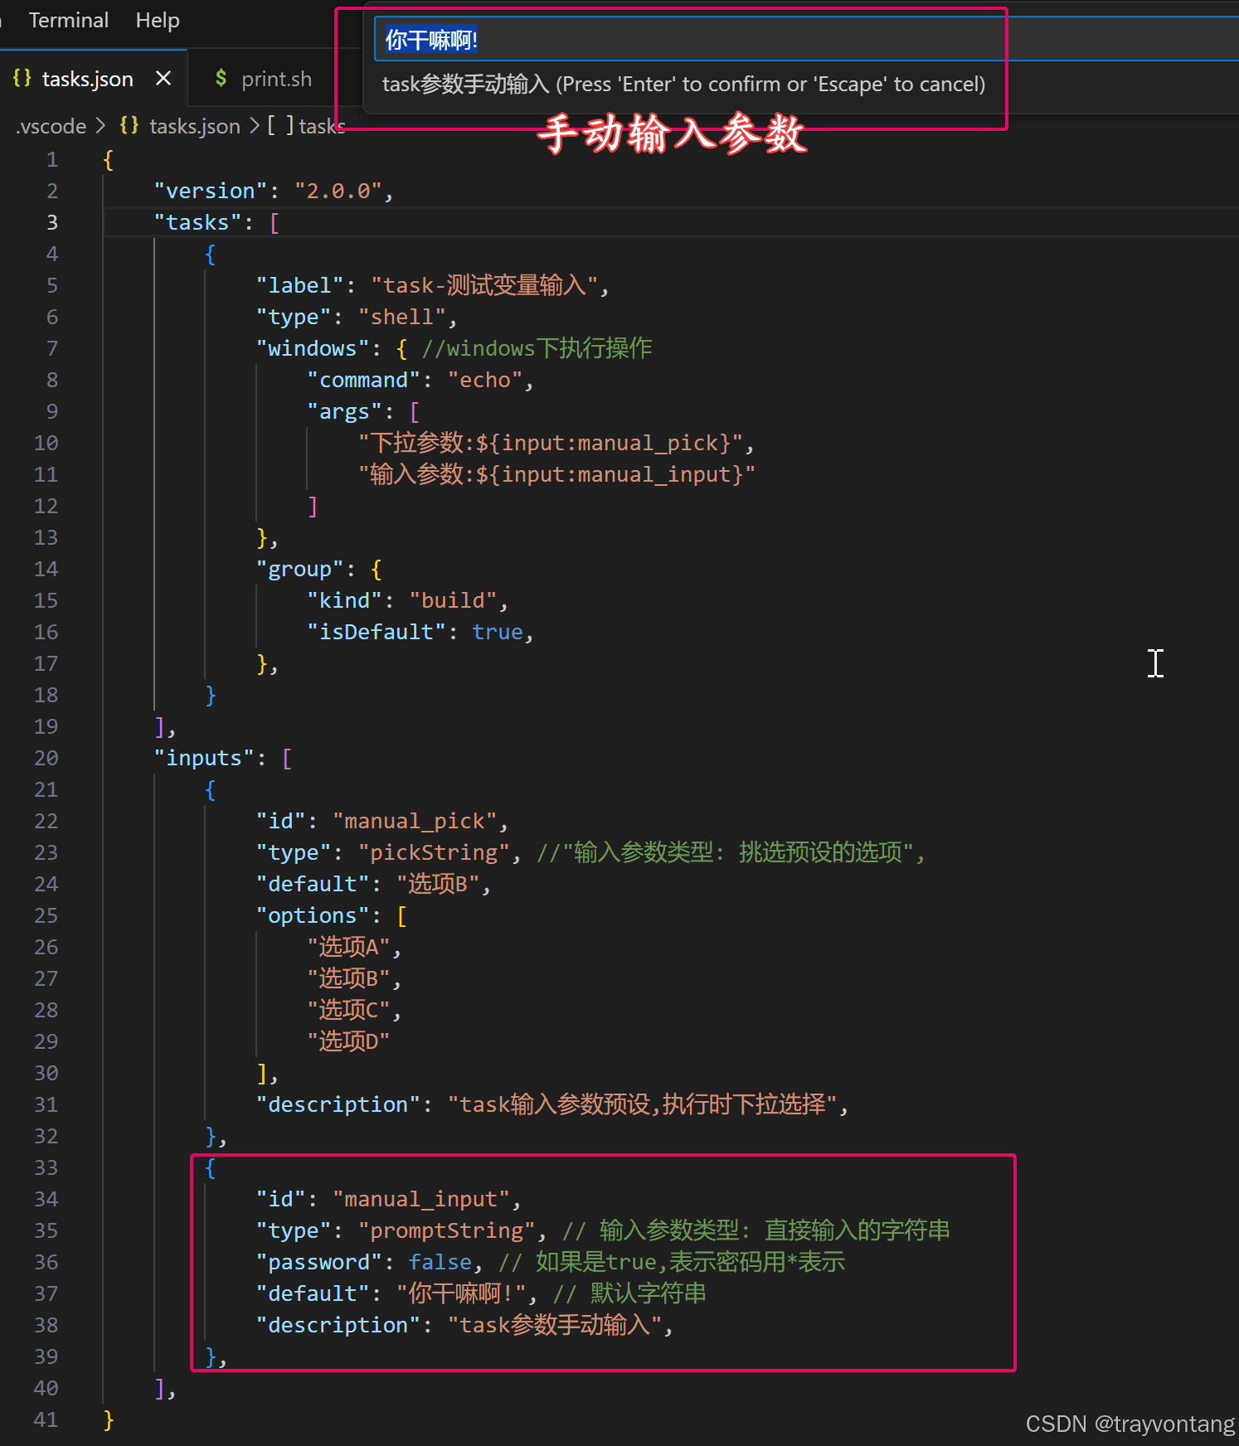Click the "选项C" option on line 28
Screen dimensions: 1239x1446
point(349,1010)
